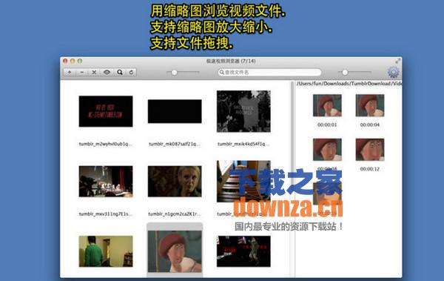Open the gear settings icon

click(393, 72)
